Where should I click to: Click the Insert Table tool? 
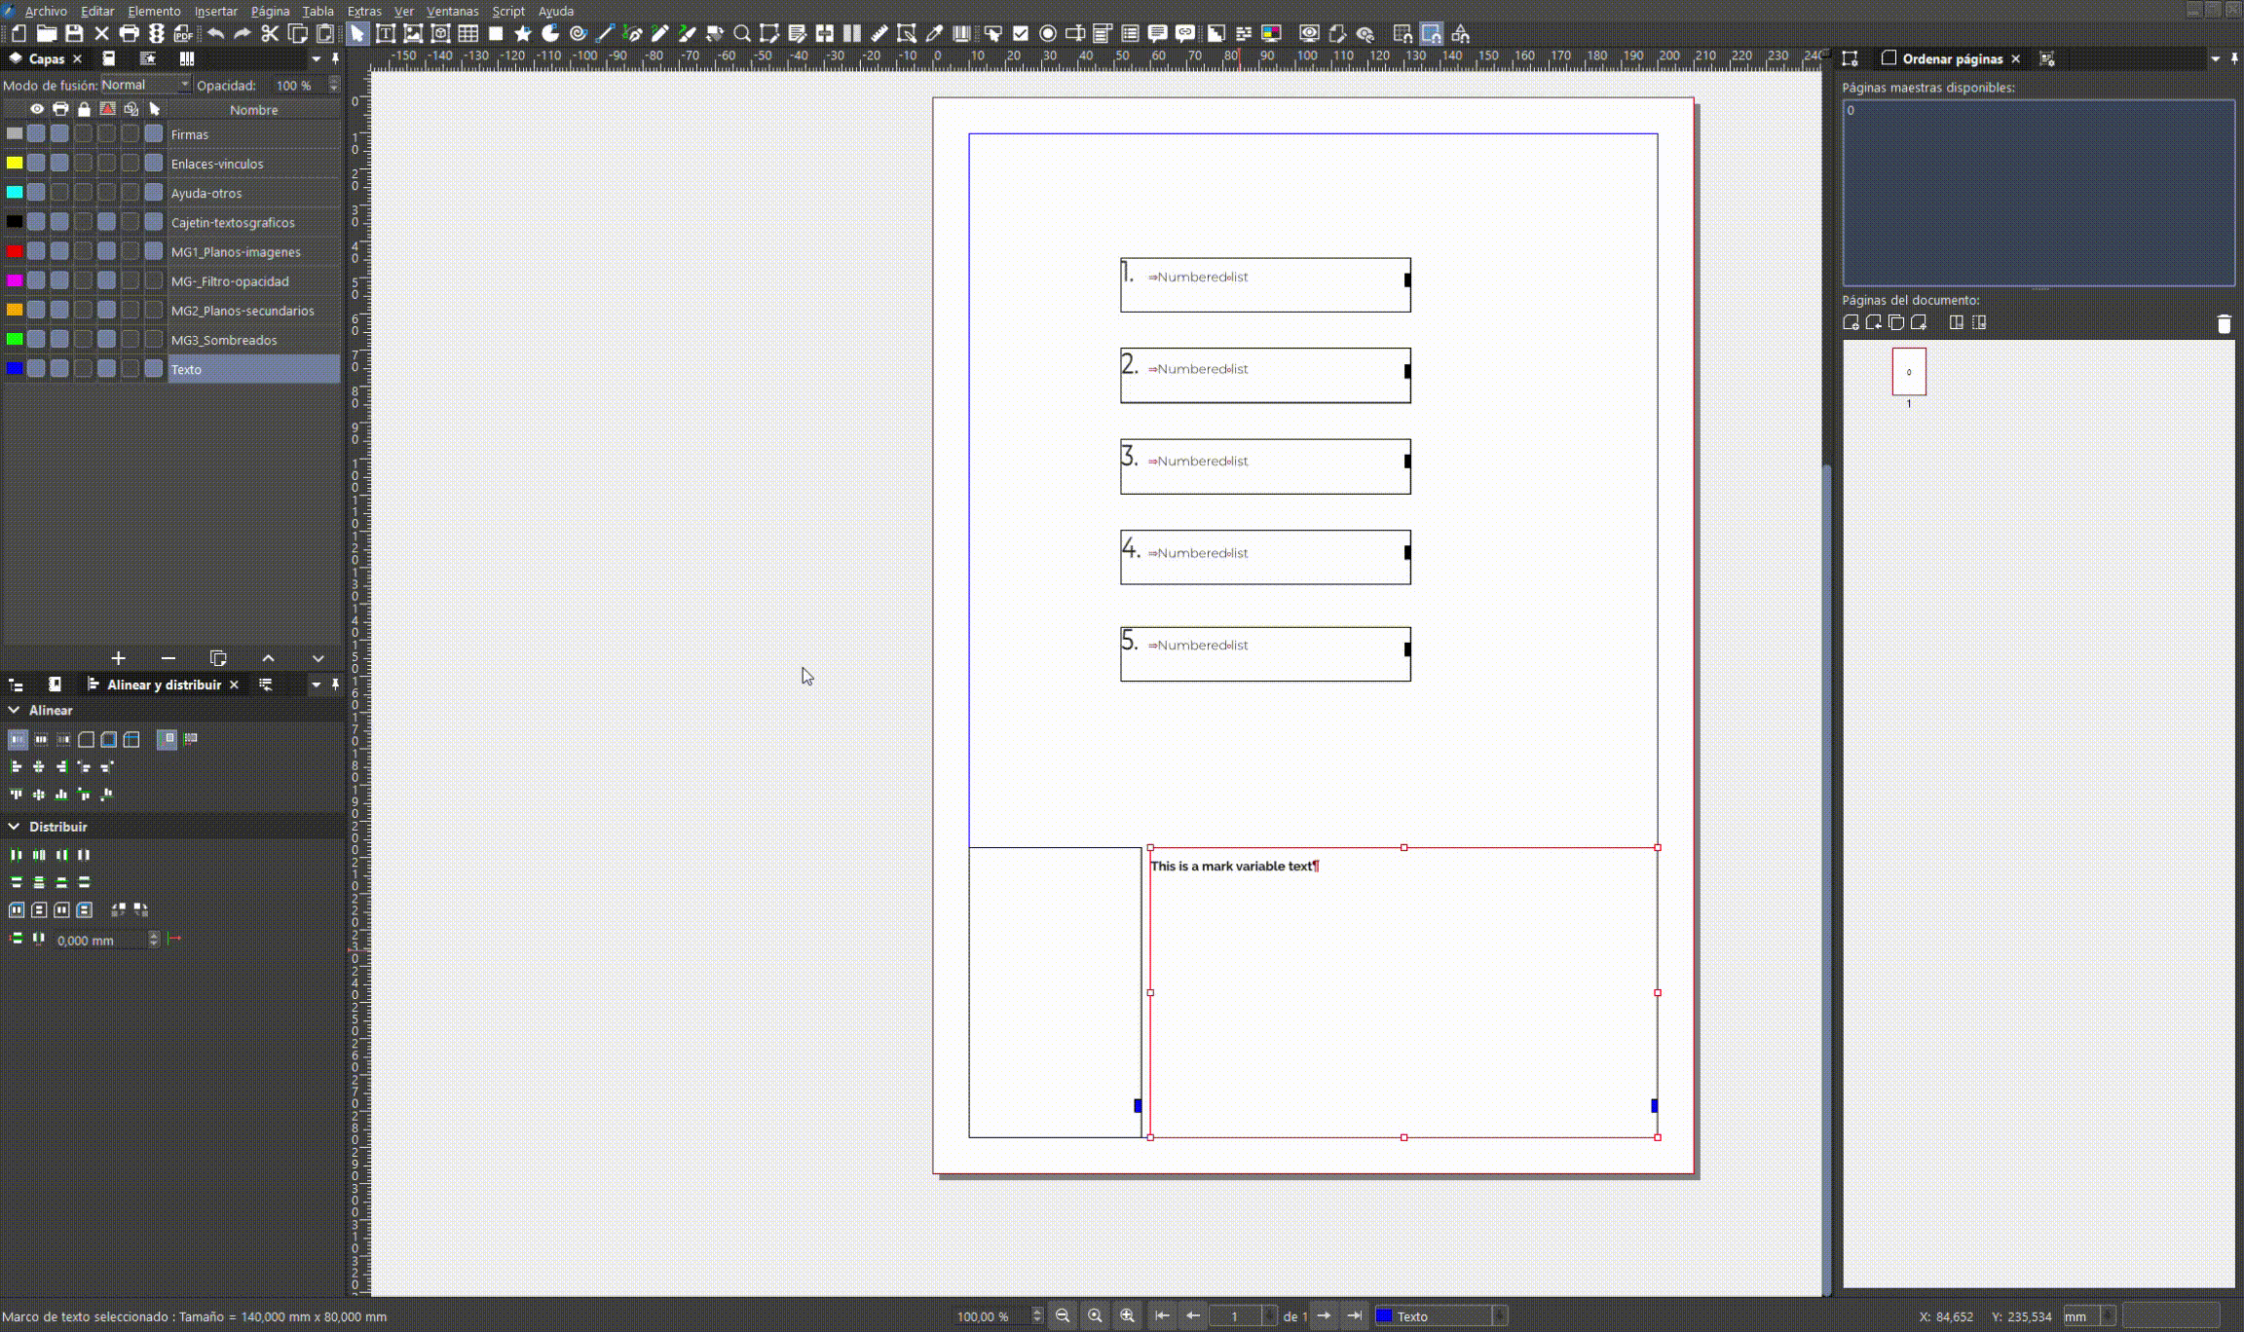[467, 34]
